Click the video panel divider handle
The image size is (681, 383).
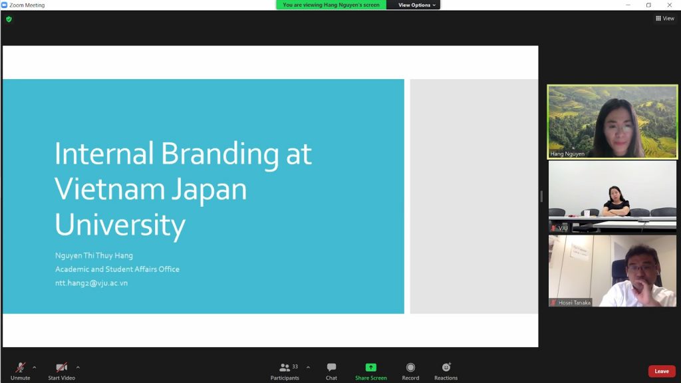[541, 196]
